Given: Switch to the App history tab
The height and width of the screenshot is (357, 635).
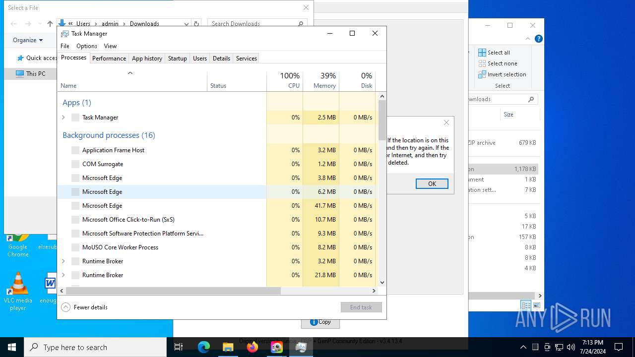Looking at the screenshot, I should pyautogui.click(x=147, y=58).
